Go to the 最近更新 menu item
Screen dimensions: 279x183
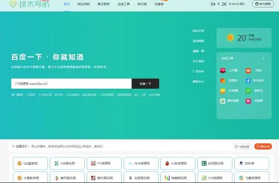click(x=104, y=4)
